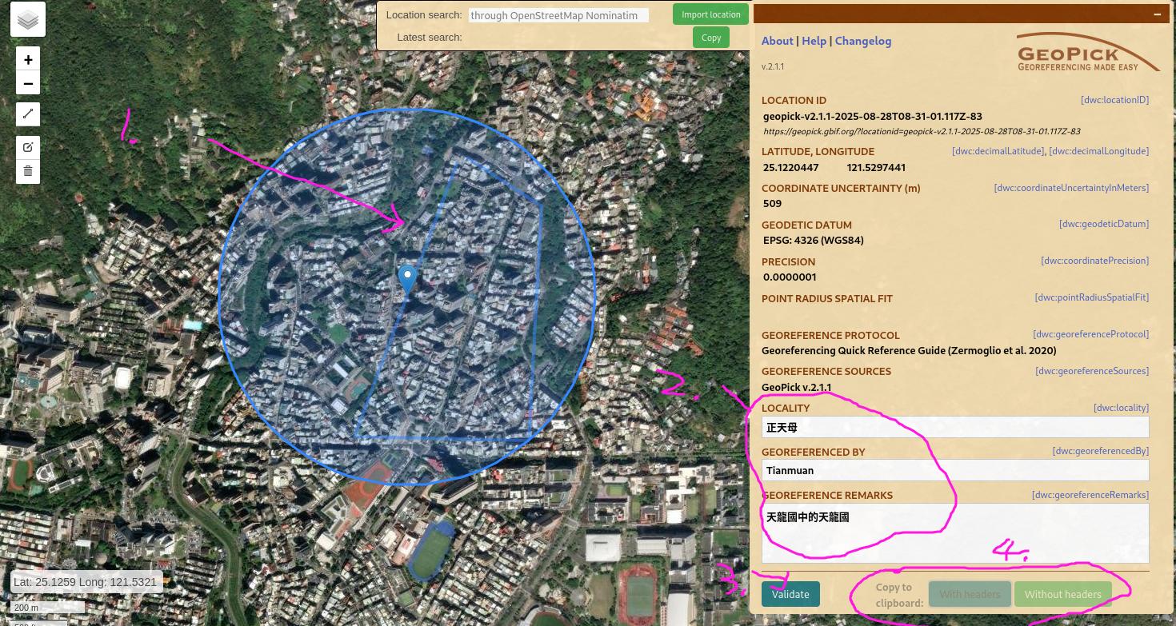The width and height of the screenshot is (1176, 626).
Task: Activate the edit layers tool
Action: [28, 147]
